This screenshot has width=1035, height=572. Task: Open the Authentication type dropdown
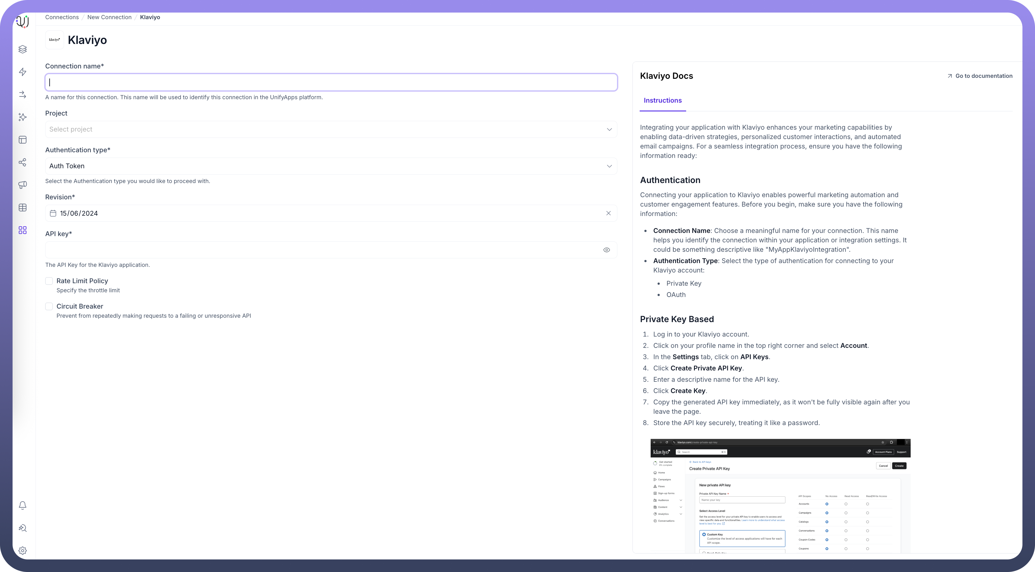pyautogui.click(x=331, y=166)
